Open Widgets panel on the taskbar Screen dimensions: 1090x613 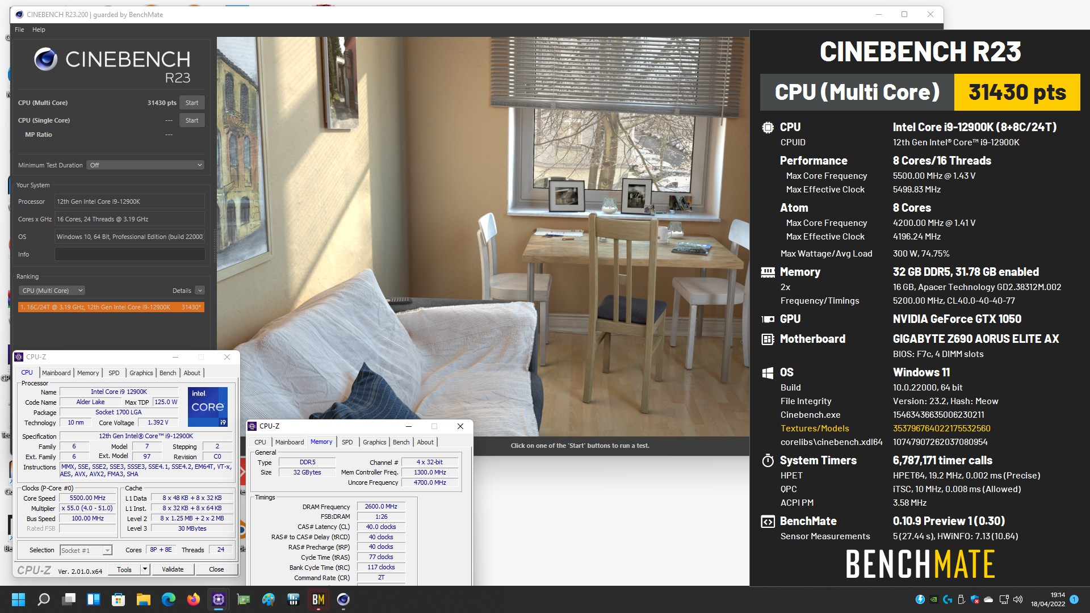click(x=94, y=599)
